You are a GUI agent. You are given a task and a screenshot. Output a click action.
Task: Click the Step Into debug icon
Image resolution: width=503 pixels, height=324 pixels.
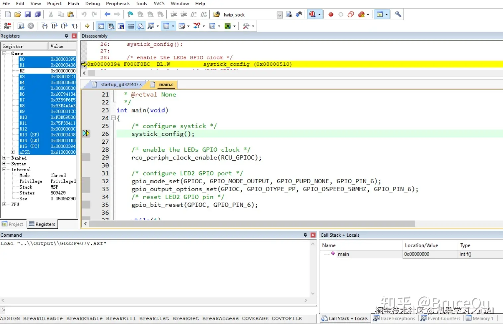click(45, 26)
